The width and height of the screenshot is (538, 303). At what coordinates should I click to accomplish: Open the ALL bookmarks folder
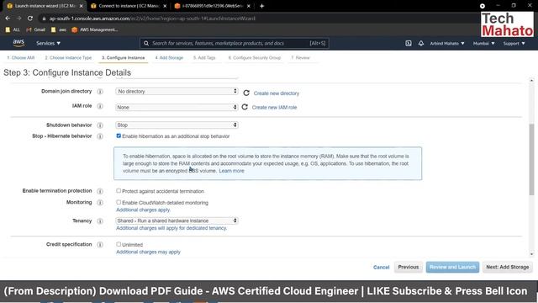tap(13, 30)
